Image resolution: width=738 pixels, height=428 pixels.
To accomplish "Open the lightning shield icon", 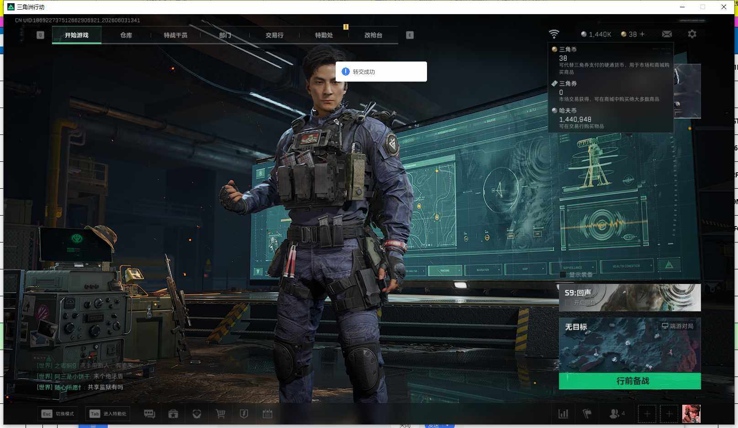I will (x=244, y=414).
